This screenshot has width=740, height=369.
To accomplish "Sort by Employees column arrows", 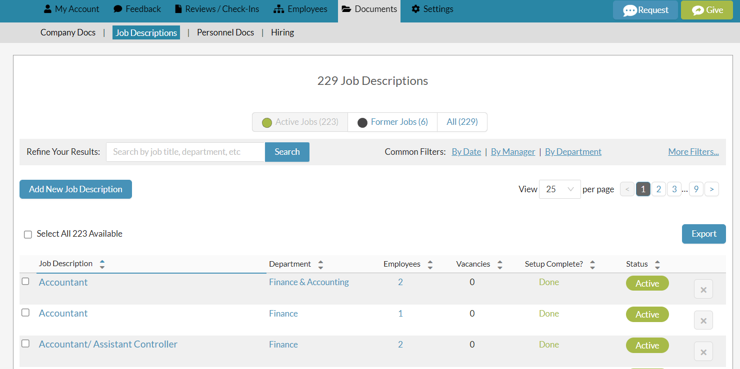I will 430,265.
